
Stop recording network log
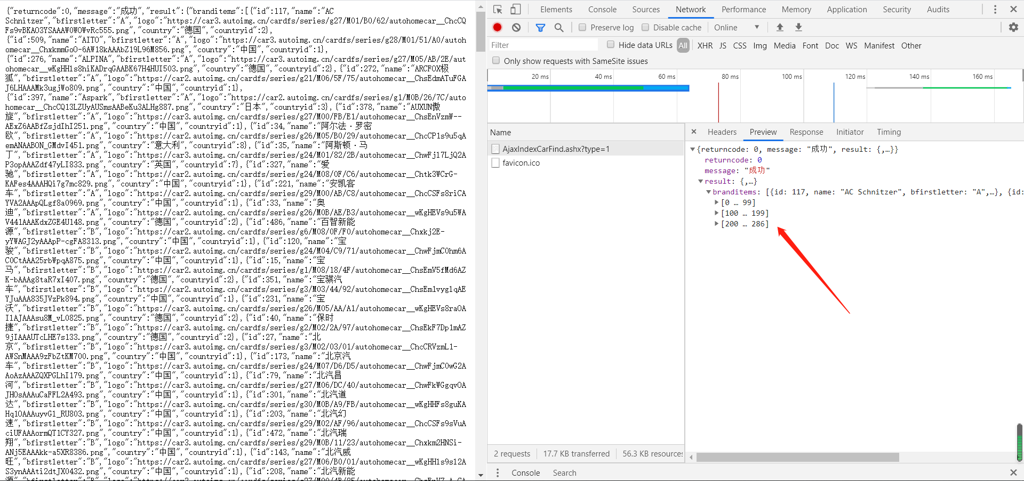(x=498, y=27)
